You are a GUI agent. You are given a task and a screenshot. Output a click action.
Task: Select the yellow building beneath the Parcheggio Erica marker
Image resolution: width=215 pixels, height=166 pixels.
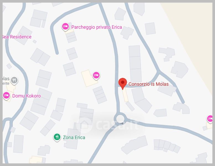(69, 31)
